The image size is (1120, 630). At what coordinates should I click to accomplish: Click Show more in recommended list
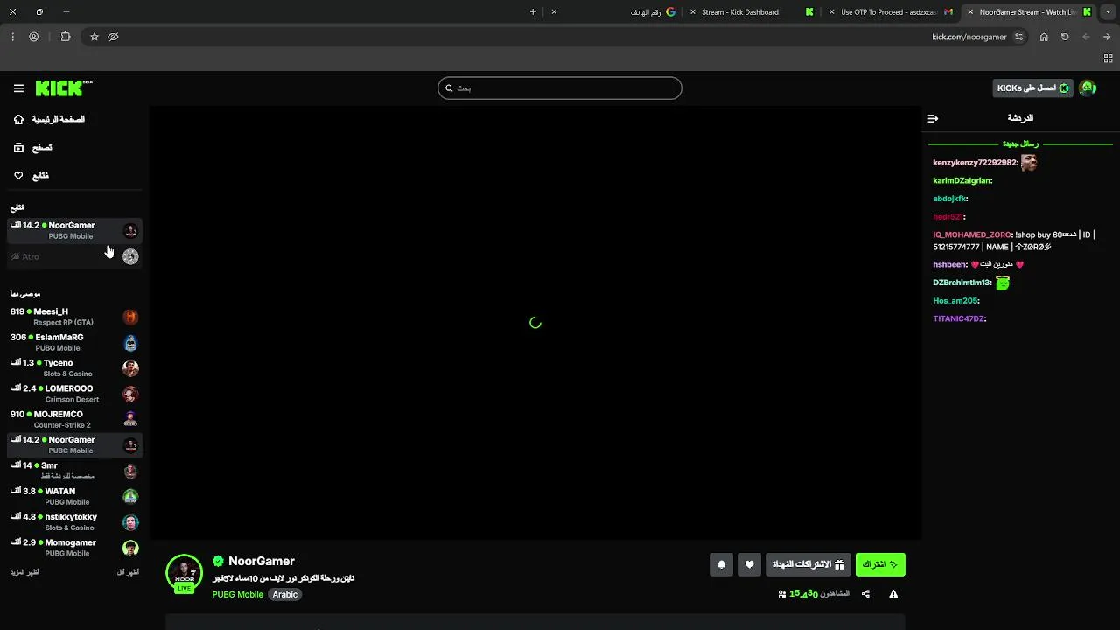click(24, 572)
